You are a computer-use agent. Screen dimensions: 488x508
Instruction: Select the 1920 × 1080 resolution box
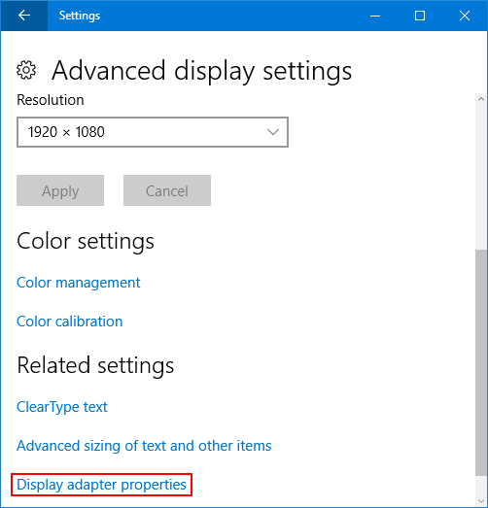pyautogui.click(x=153, y=132)
